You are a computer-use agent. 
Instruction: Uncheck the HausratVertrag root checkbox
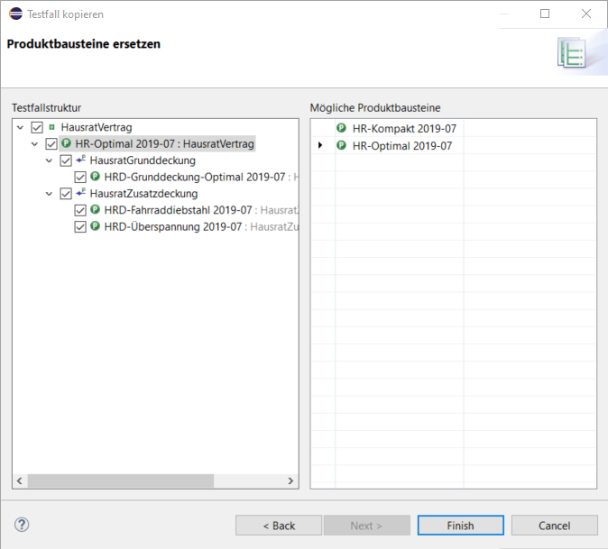pyautogui.click(x=37, y=128)
